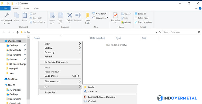
Task: Open the File tab
Action: (5, 8)
